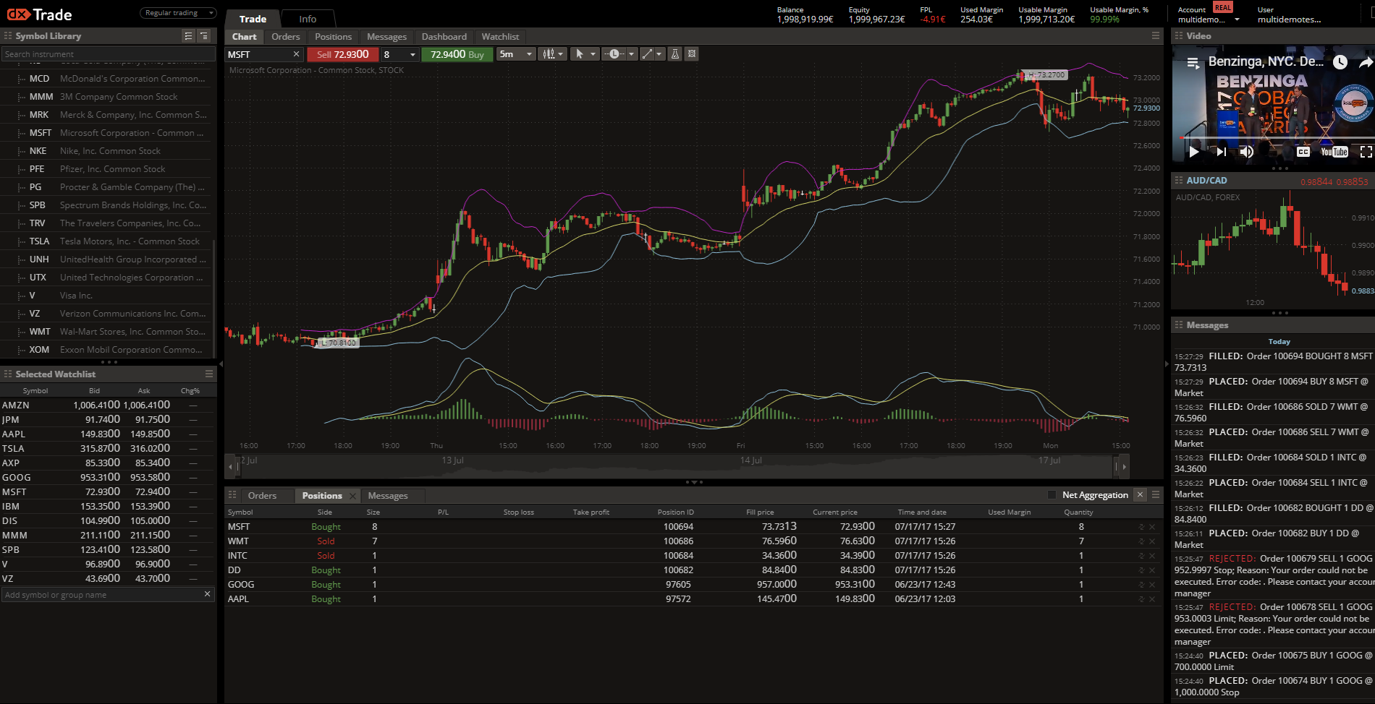Viewport: 1375px width, 704px height.
Task: Click the video progress bar
Action: [x=1274, y=137]
